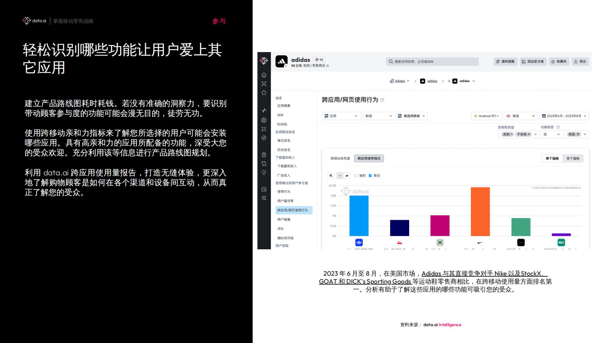Follow the Adidas company breadcrumb link
Screen dimensions: 598x343
click(x=400, y=81)
